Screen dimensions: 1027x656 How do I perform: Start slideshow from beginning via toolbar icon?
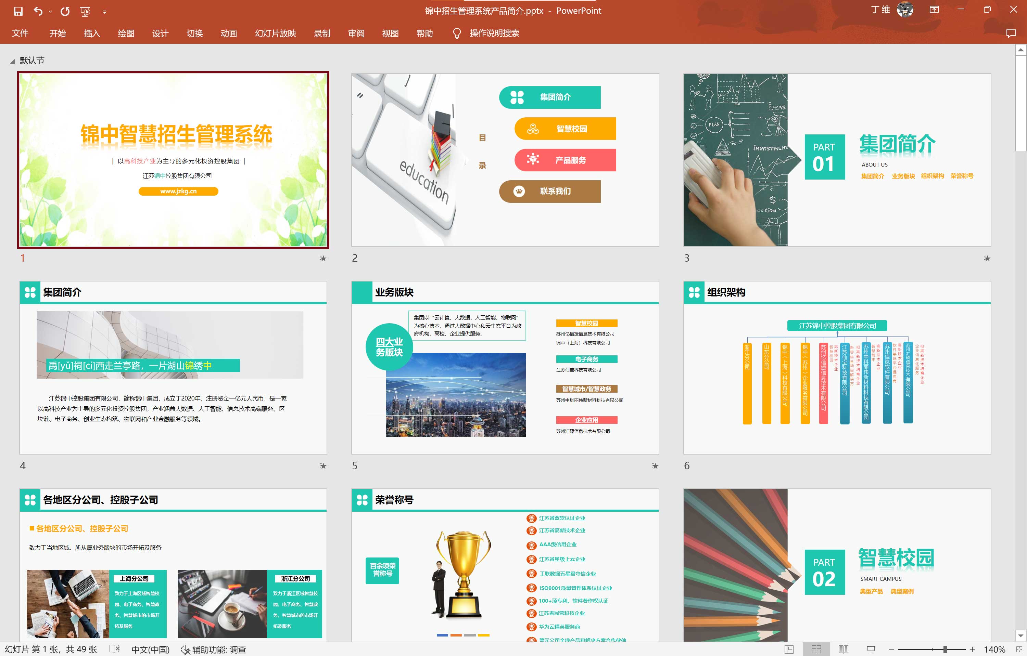point(85,12)
